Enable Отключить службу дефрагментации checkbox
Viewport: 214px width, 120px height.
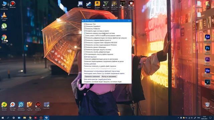point(85,52)
